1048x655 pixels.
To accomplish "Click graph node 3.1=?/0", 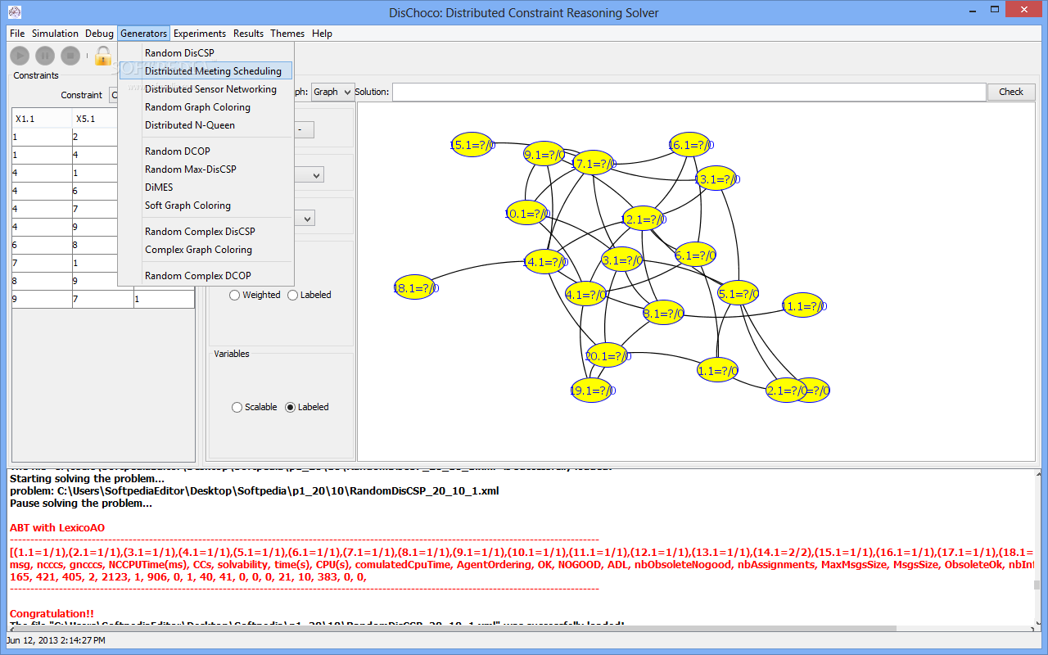I will pyautogui.click(x=622, y=260).
